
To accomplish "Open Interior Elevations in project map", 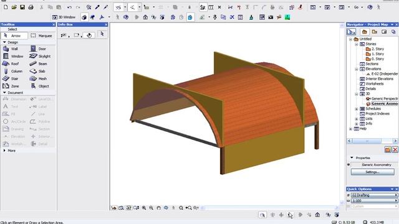I will coord(377,79).
